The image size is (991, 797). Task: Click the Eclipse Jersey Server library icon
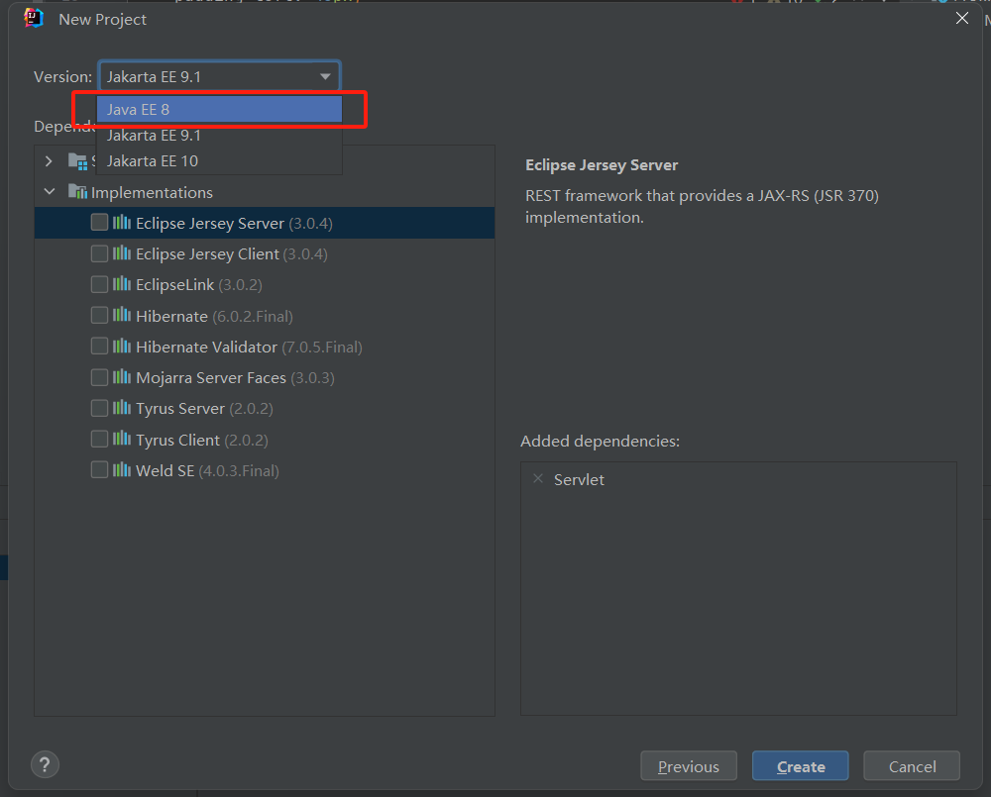point(121,223)
